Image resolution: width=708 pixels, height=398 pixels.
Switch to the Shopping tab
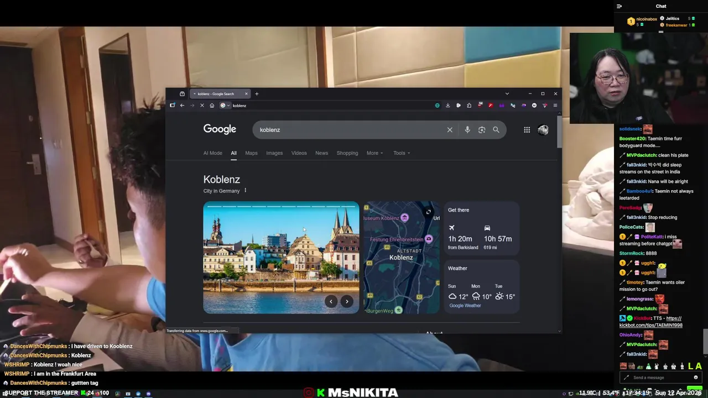(347, 153)
